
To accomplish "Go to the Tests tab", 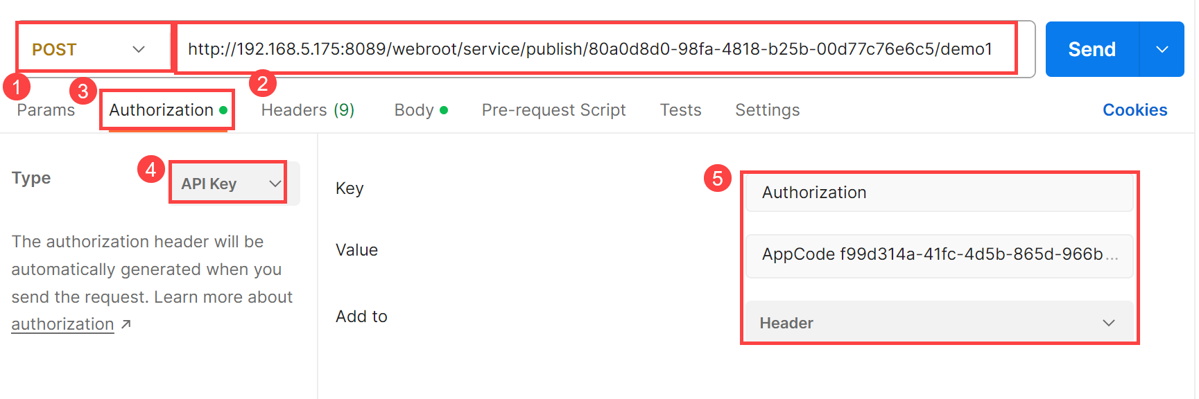I will pyautogui.click(x=680, y=110).
